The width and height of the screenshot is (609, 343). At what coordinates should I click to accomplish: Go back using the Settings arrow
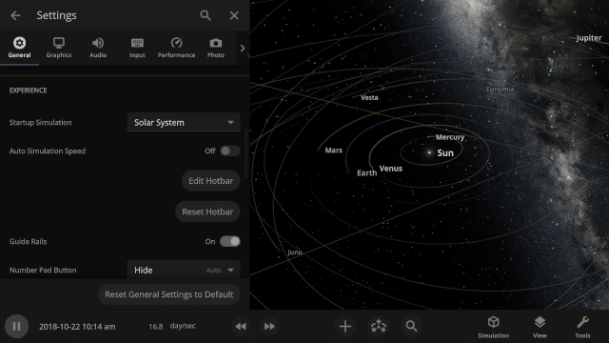click(15, 15)
